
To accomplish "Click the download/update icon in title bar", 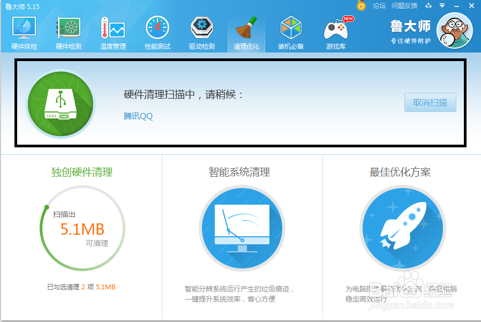I will 430,6.
